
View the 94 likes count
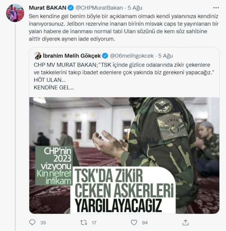coord(145,223)
